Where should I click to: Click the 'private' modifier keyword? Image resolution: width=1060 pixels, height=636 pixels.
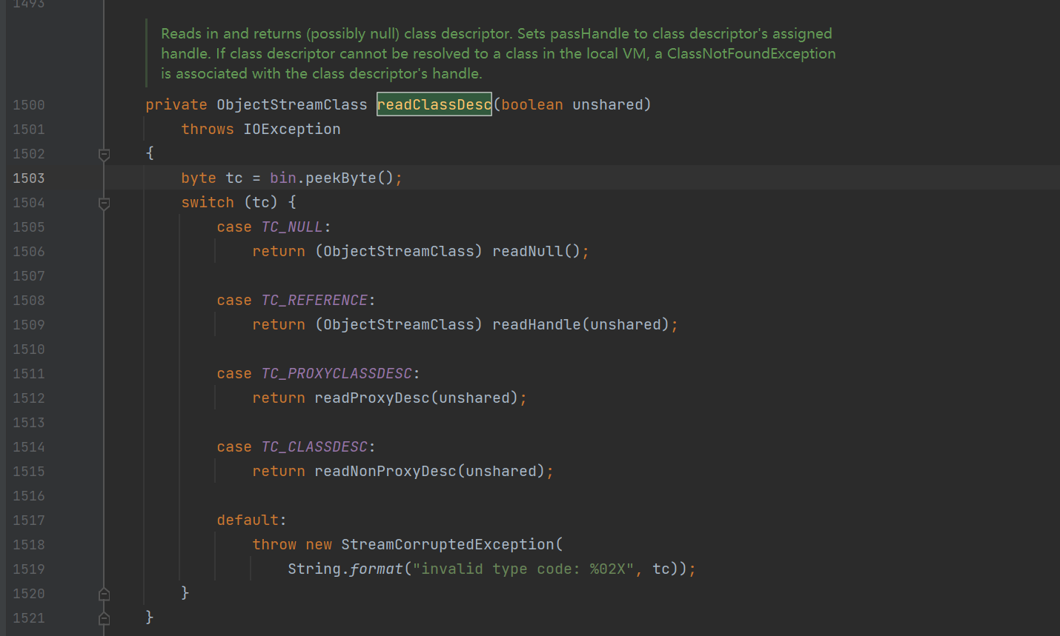(x=176, y=104)
